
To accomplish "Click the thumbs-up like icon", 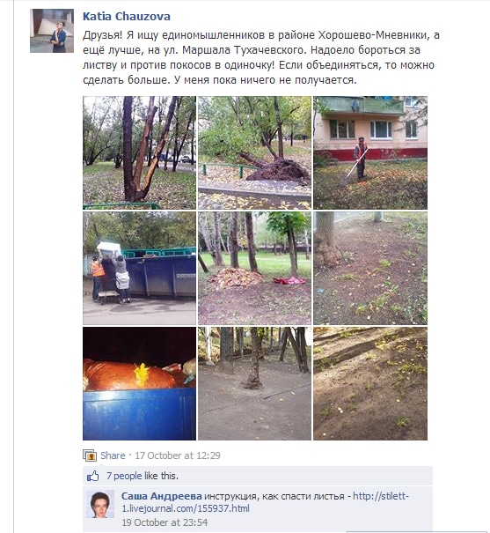I will click(x=92, y=476).
